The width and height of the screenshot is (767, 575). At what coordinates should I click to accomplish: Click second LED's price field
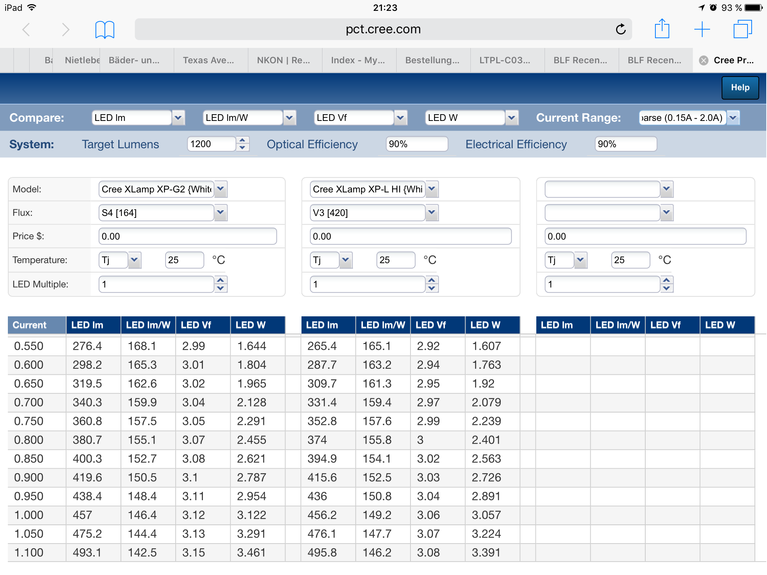pos(410,236)
